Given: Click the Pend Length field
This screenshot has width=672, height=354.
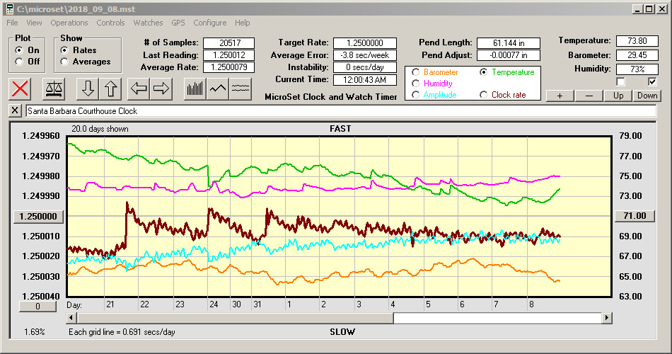Looking at the screenshot, I should point(509,43).
